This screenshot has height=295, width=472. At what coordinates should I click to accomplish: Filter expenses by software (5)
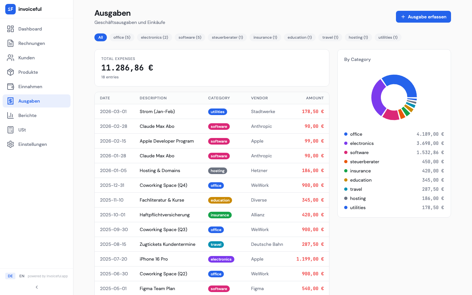point(190,37)
